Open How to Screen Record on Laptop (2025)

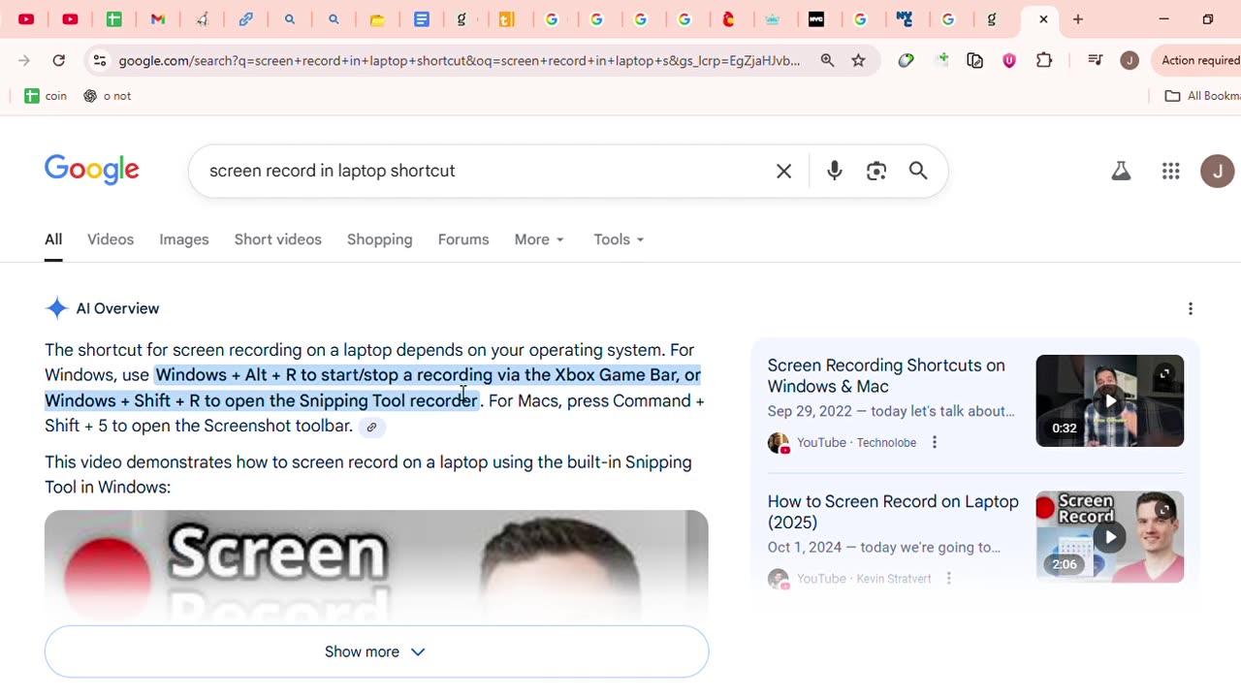click(893, 512)
